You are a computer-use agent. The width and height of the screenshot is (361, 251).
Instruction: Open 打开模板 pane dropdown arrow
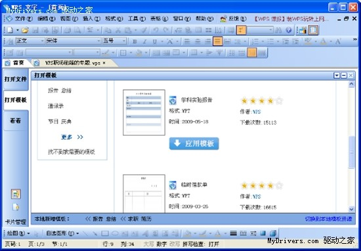click(337, 75)
